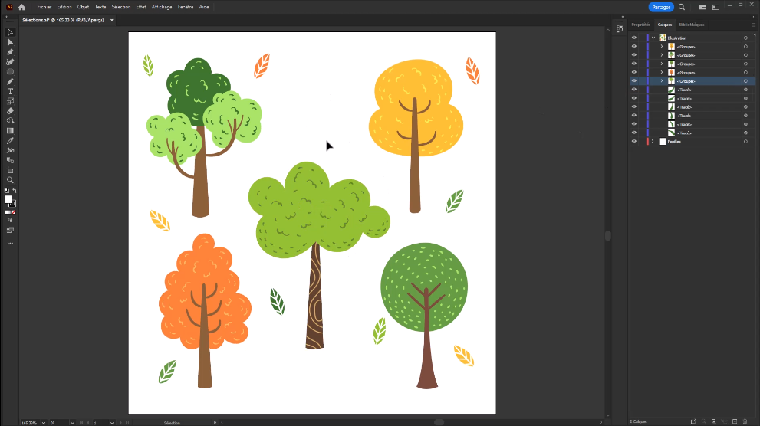Select the Direct Selection arrow tool
The image size is (760, 426).
click(10, 42)
